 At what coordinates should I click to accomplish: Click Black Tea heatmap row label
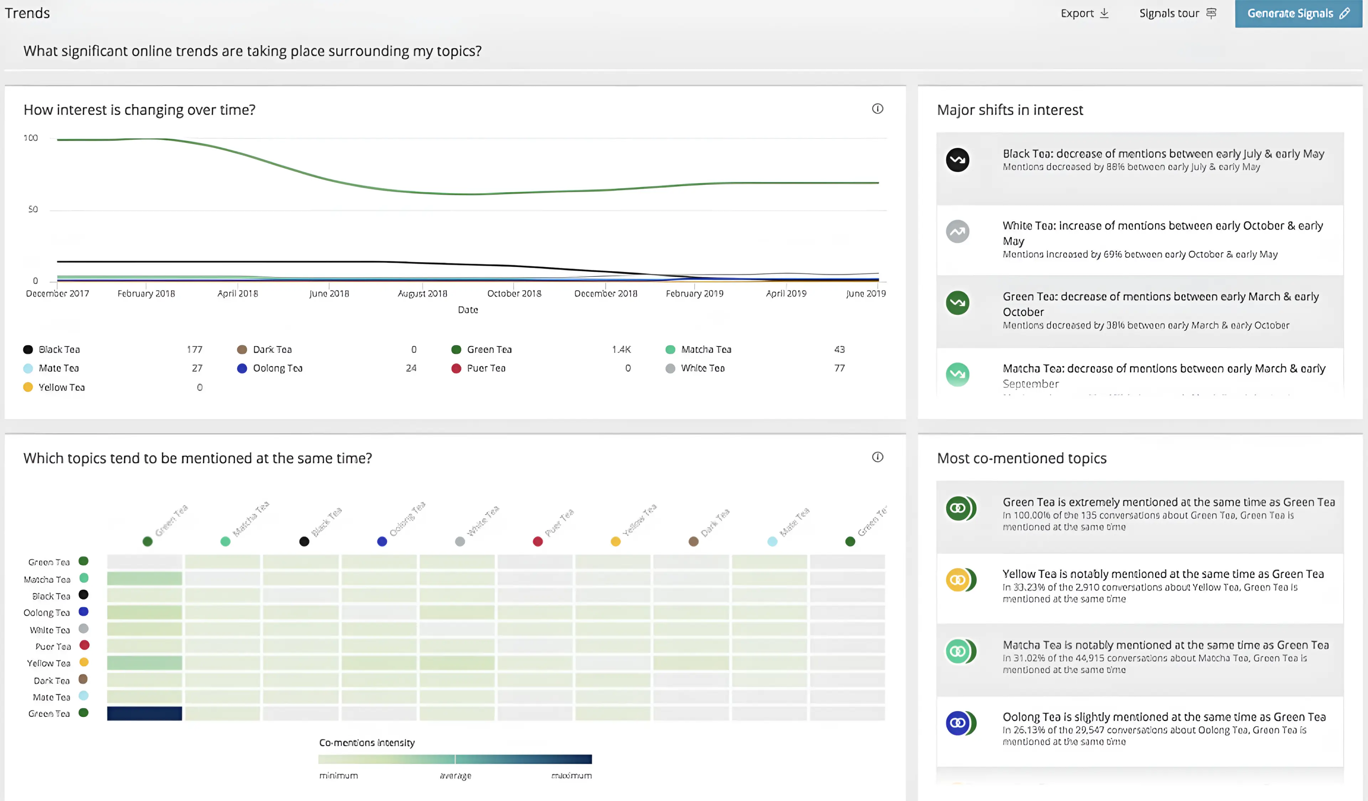point(51,596)
